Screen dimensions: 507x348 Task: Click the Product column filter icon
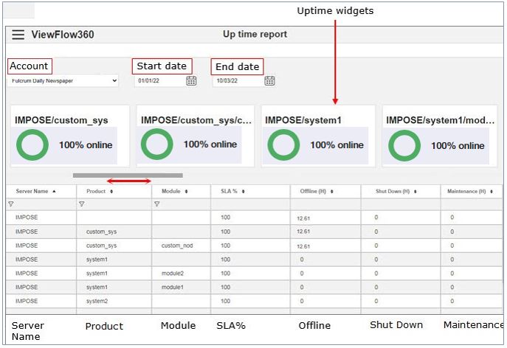(x=82, y=204)
